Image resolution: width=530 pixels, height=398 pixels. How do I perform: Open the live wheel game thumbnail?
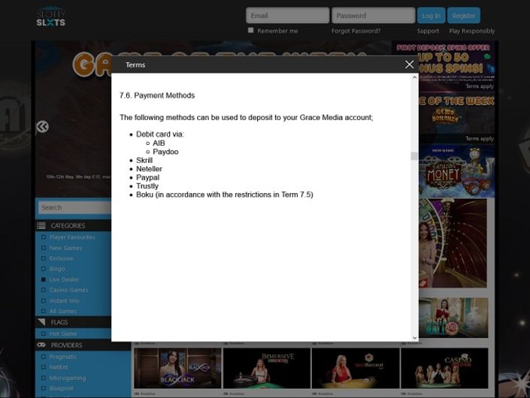453,243
